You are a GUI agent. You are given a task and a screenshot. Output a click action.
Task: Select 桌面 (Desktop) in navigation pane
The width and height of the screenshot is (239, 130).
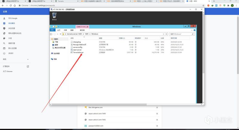pyautogui.click(x=55, y=45)
